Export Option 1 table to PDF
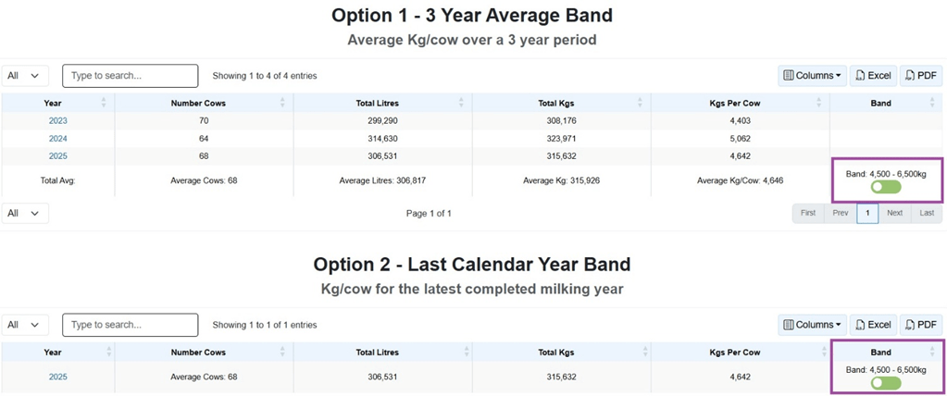947x396 pixels. 920,76
